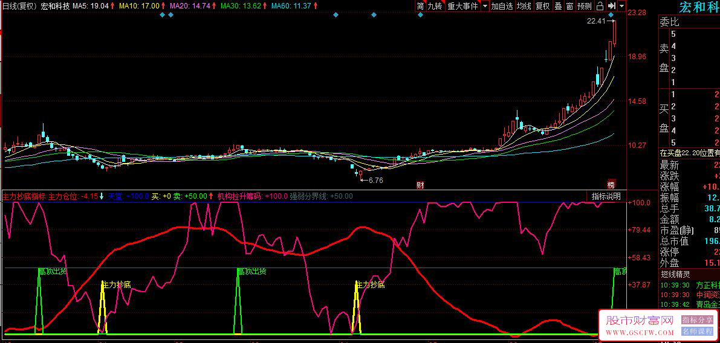
Task: Select the MA30: 13.62 label
Action: [x=241, y=7]
